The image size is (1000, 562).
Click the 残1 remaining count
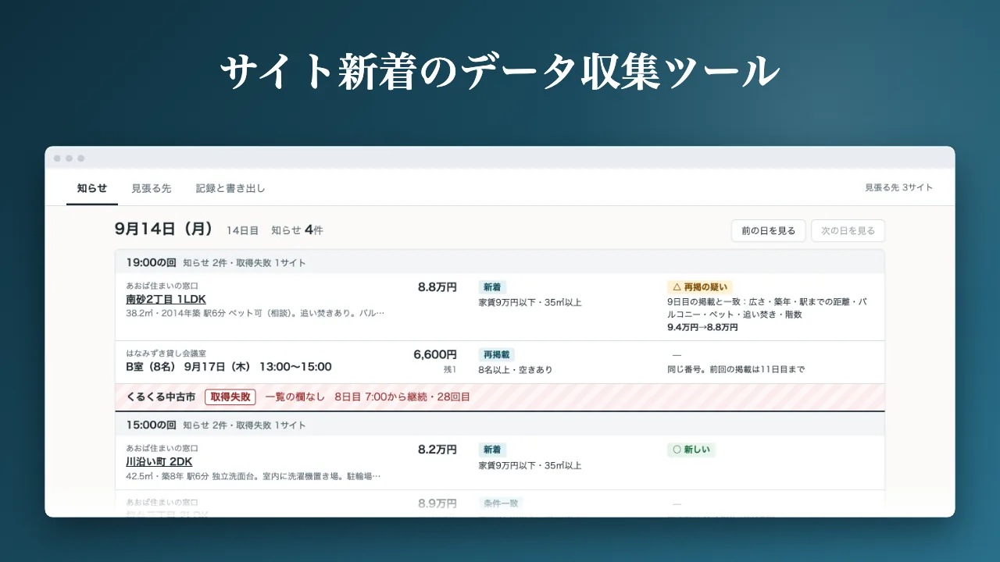coord(449,369)
